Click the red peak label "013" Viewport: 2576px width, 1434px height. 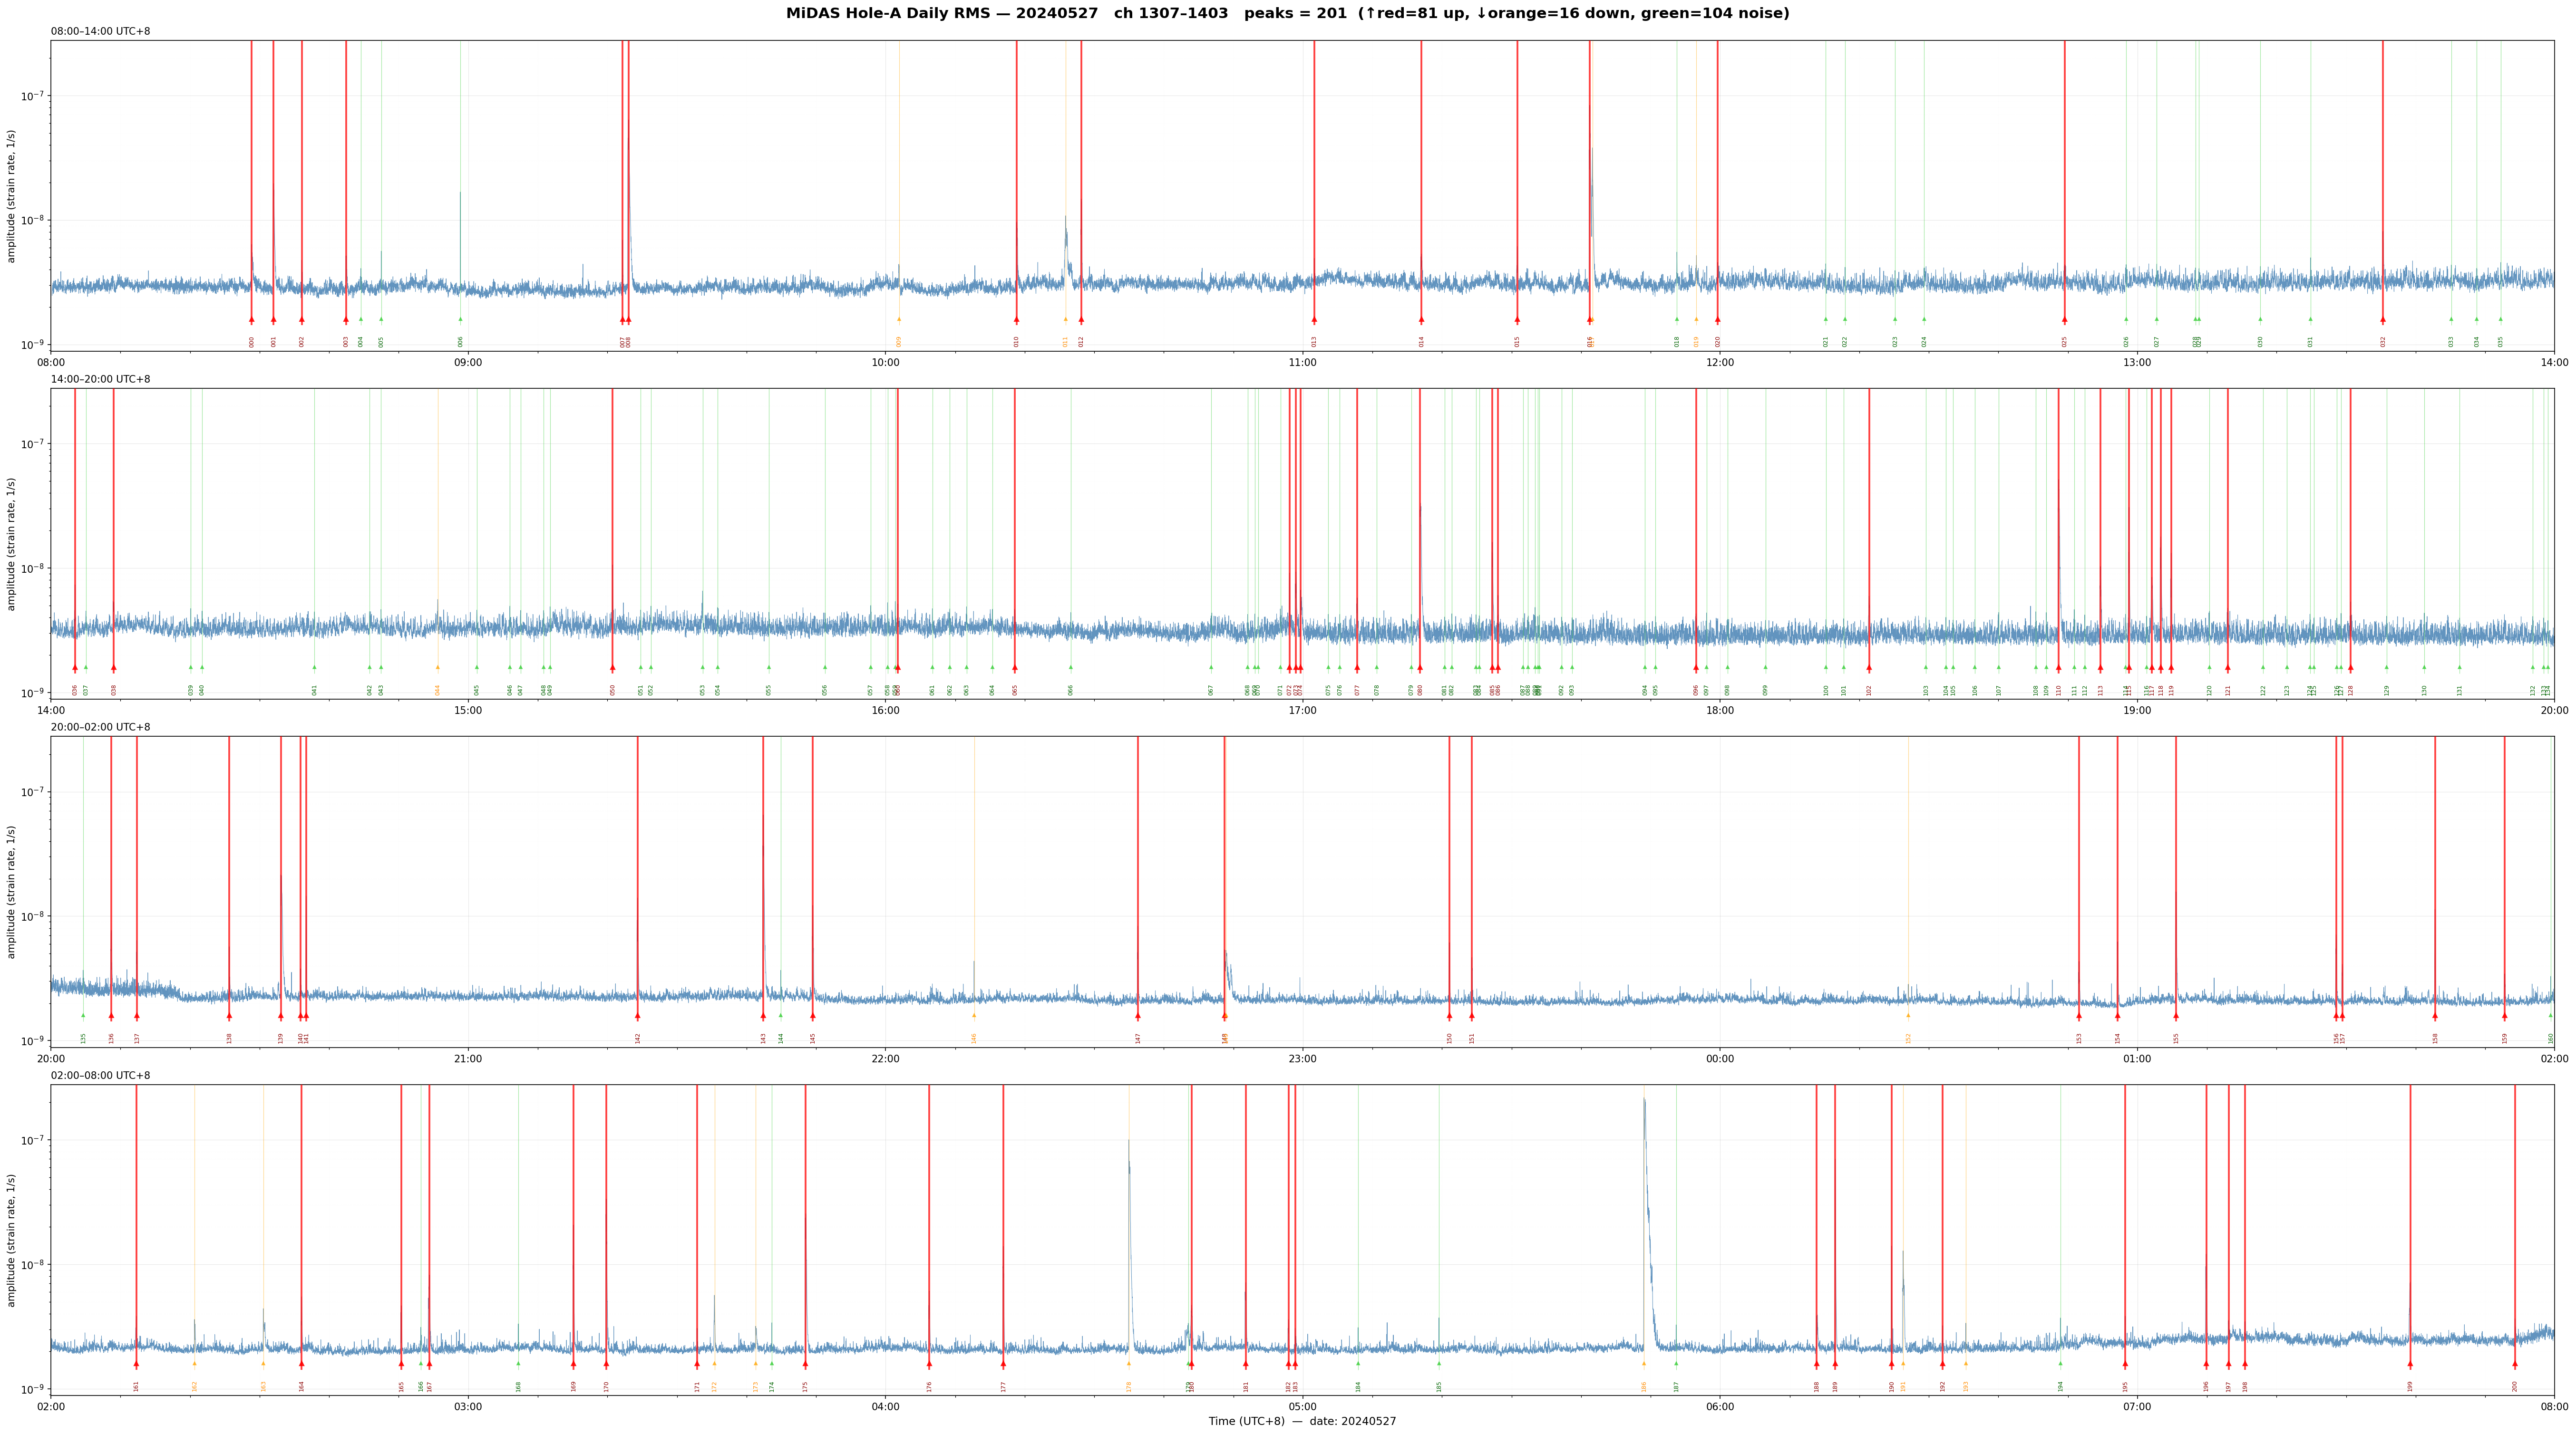tap(1314, 342)
